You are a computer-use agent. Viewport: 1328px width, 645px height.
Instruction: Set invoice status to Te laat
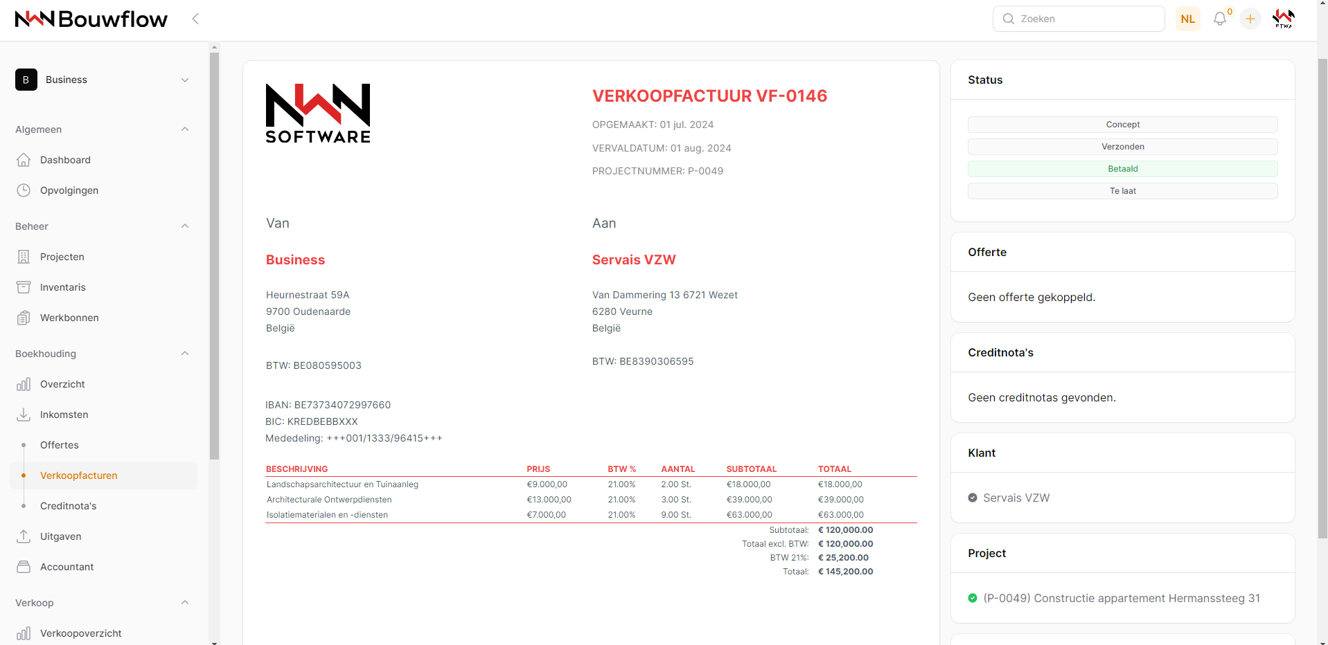[1122, 191]
